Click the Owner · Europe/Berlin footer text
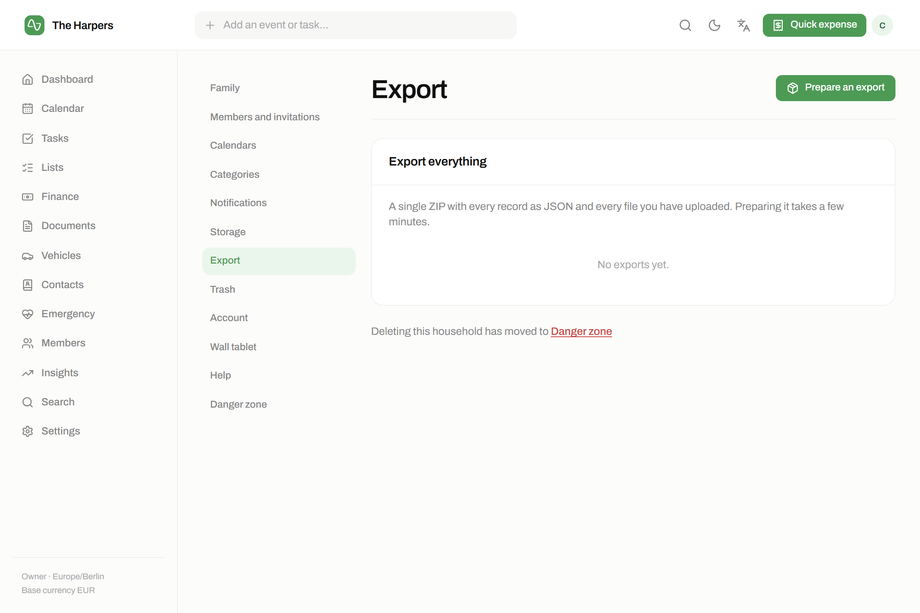This screenshot has width=920, height=613. click(x=62, y=577)
